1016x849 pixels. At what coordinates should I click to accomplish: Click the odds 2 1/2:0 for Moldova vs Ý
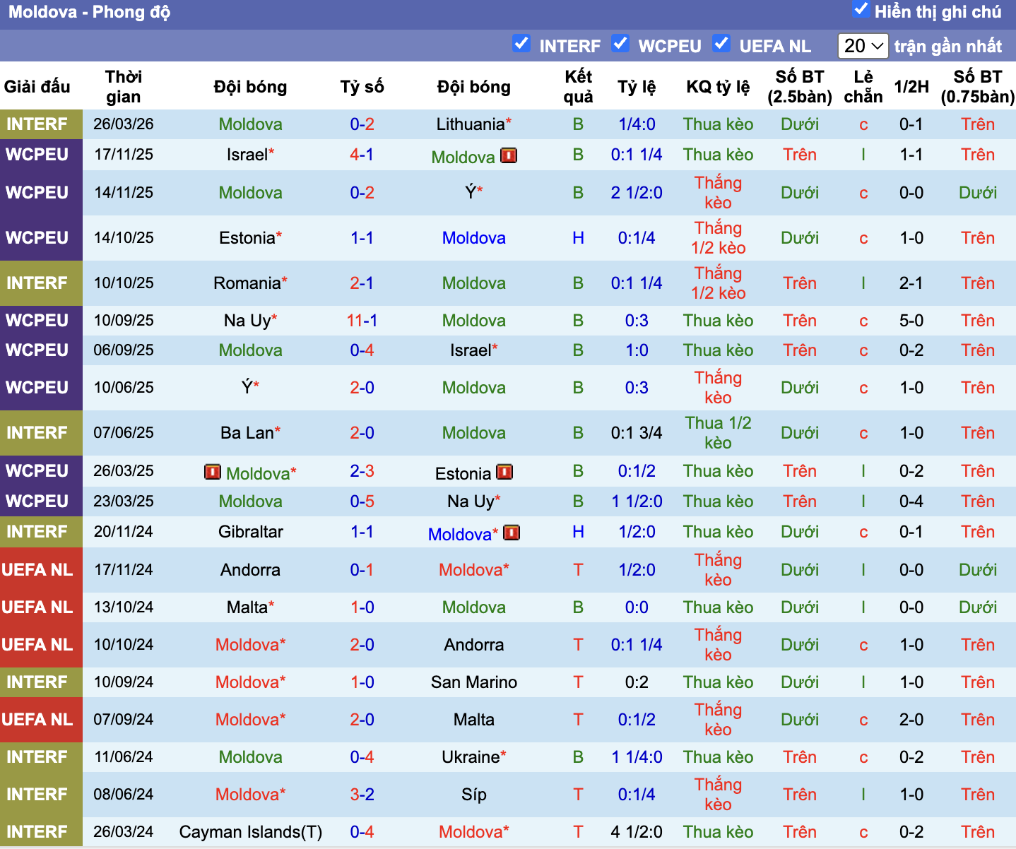(637, 193)
